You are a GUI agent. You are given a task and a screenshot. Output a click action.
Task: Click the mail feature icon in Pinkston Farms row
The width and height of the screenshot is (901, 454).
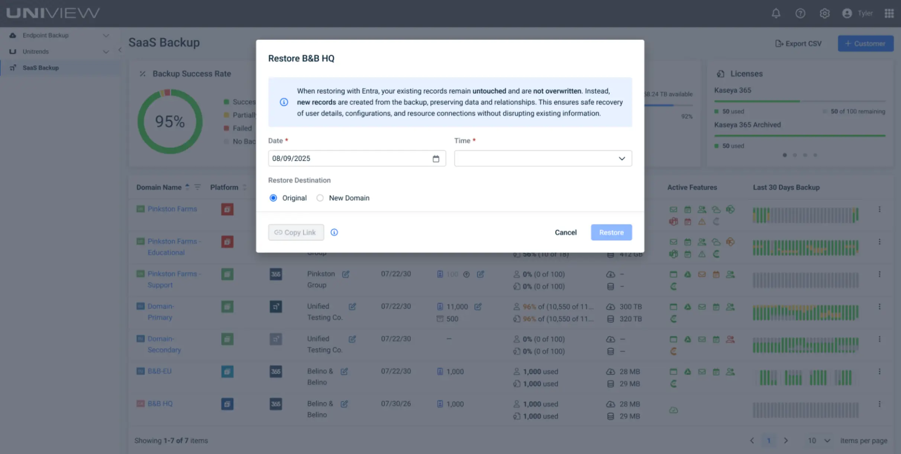(673, 210)
